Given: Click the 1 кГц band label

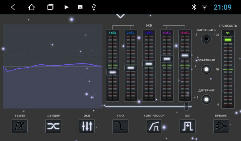Looking at the screenshot, I should 112,33.
